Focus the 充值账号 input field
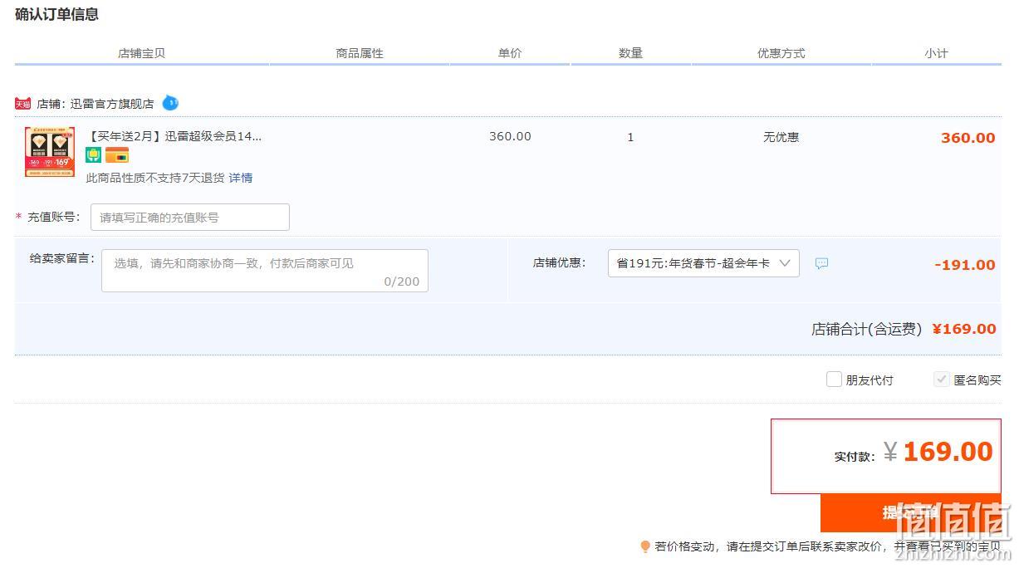Image resolution: width=1019 pixels, height=568 pixels. click(x=190, y=217)
